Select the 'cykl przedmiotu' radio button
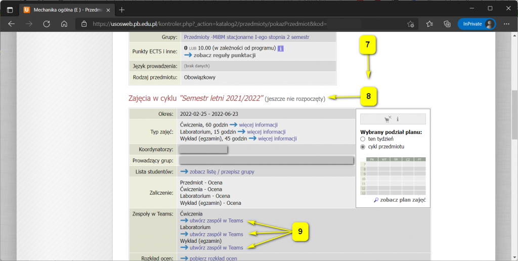 pos(363,147)
